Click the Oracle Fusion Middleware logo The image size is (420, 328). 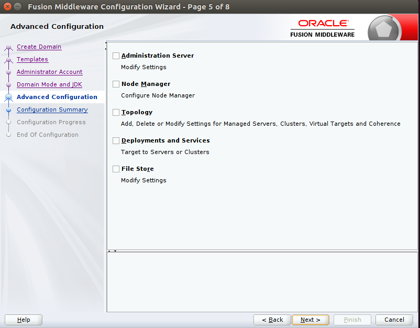click(323, 28)
